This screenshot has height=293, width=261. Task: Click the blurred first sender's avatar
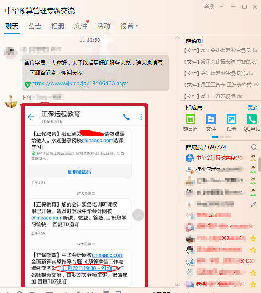click(x=11, y=52)
